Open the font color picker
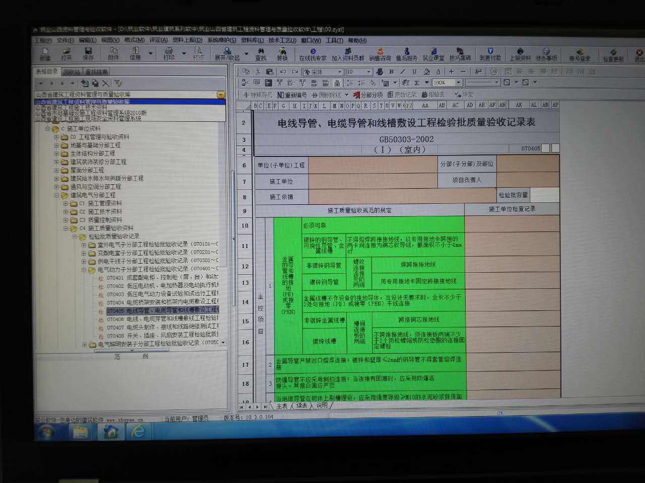Screen dimensions: 645x483 [x=438, y=72]
